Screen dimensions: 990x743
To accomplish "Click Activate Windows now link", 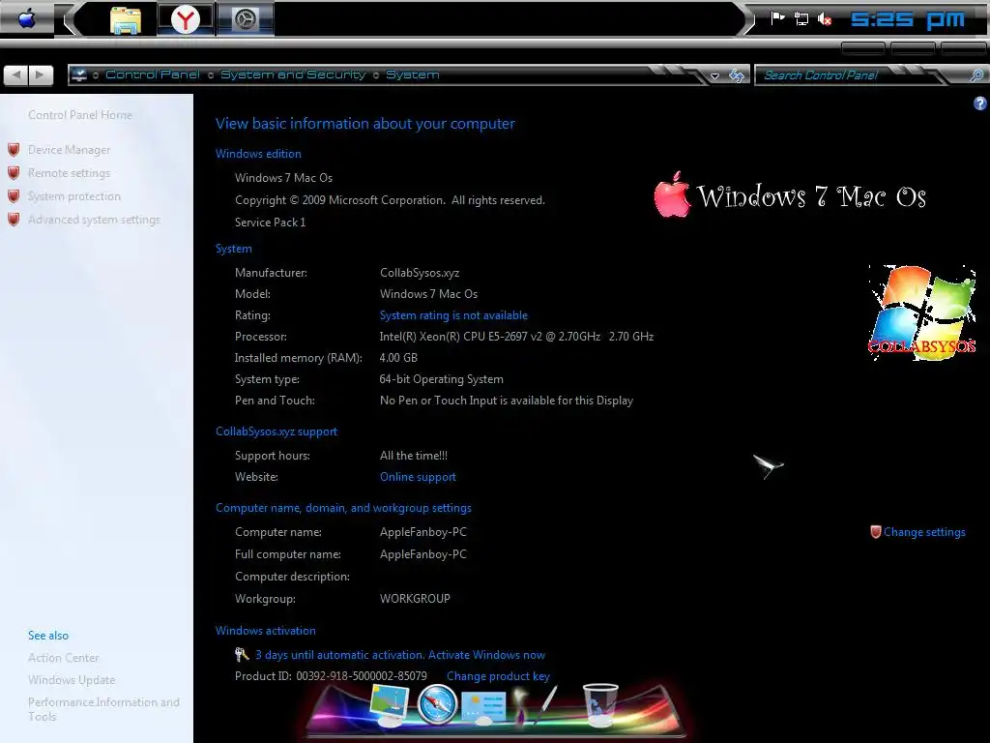I will click(x=486, y=655).
